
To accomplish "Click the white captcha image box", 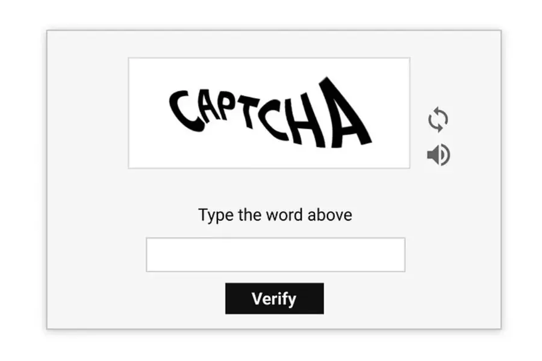I will 269,113.
